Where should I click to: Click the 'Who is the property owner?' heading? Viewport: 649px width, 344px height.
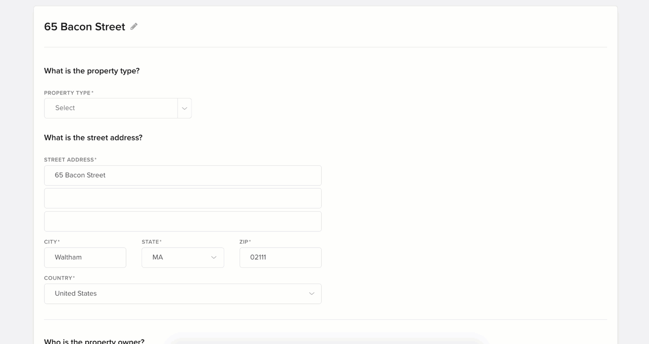point(94,341)
